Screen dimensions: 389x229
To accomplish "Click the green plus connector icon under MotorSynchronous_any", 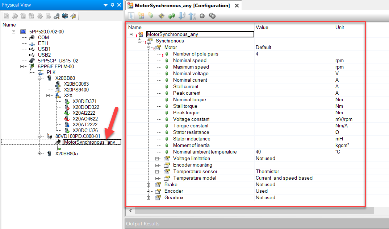I will pyautogui.click(x=59, y=148).
